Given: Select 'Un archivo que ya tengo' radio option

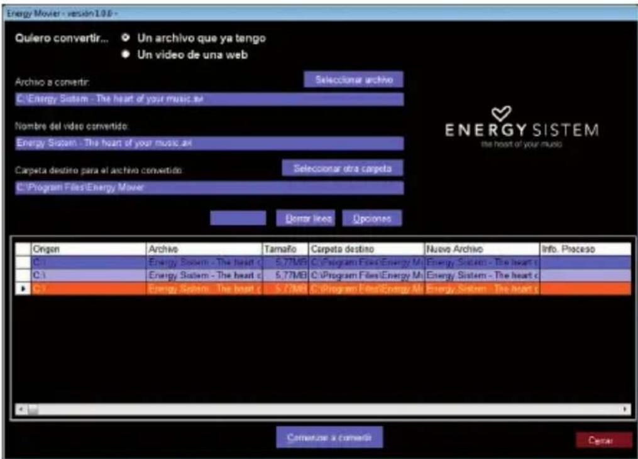Looking at the screenshot, I should pos(126,38).
